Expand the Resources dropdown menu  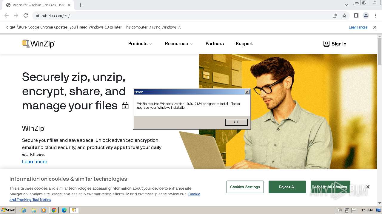[179, 44]
